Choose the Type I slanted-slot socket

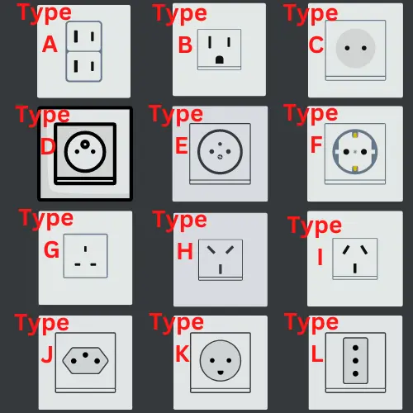(x=355, y=259)
